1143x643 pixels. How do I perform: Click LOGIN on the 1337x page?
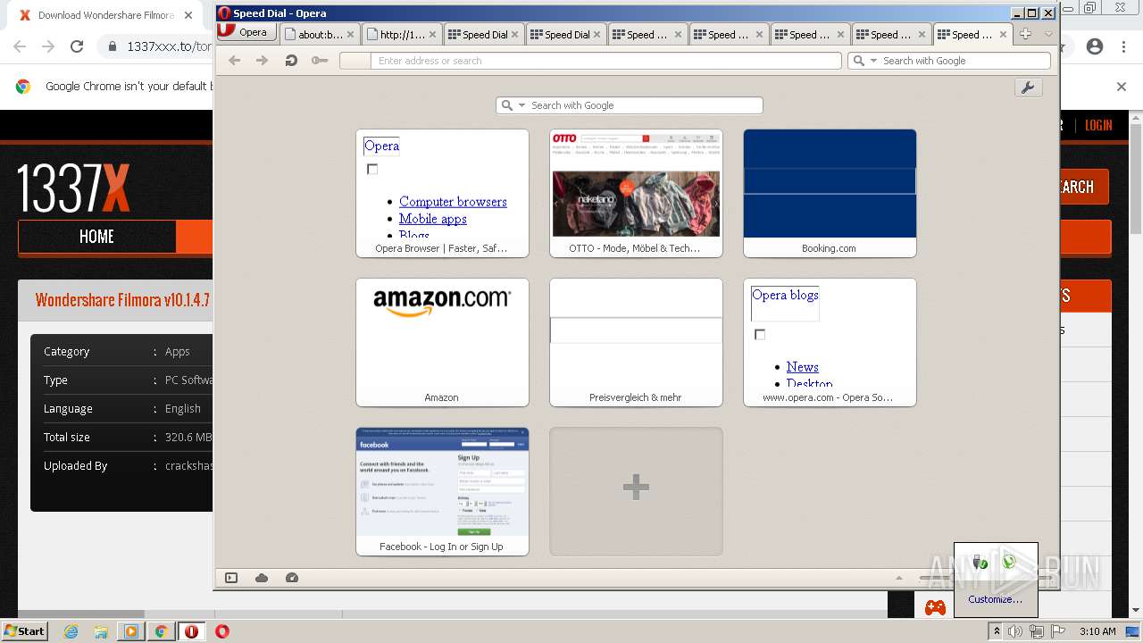point(1098,125)
